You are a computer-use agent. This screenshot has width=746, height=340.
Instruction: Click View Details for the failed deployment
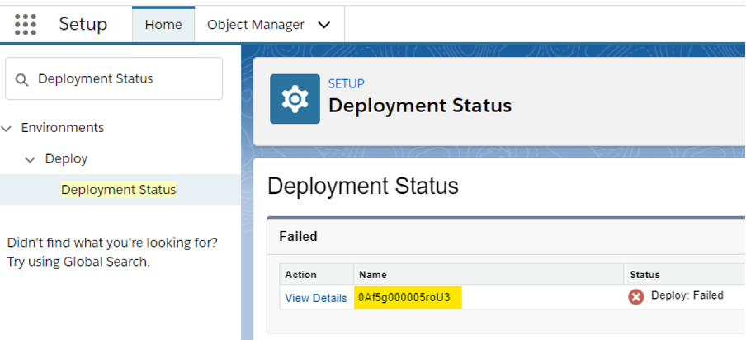pyautogui.click(x=315, y=298)
